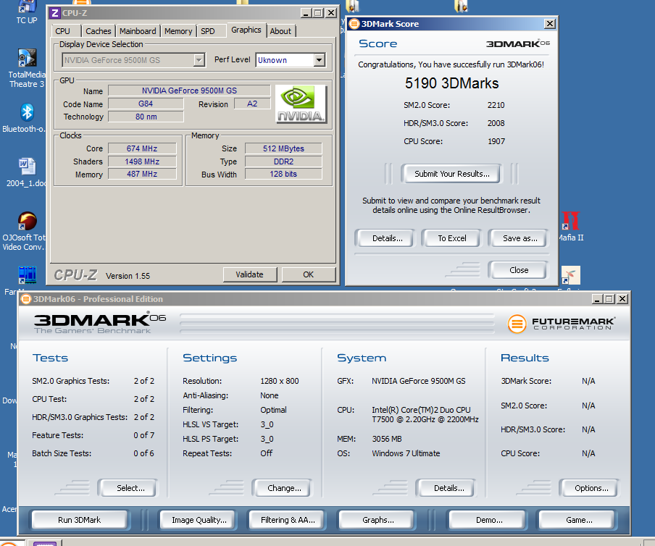Click the 3DMark Score window title icon

click(x=354, y=24)
